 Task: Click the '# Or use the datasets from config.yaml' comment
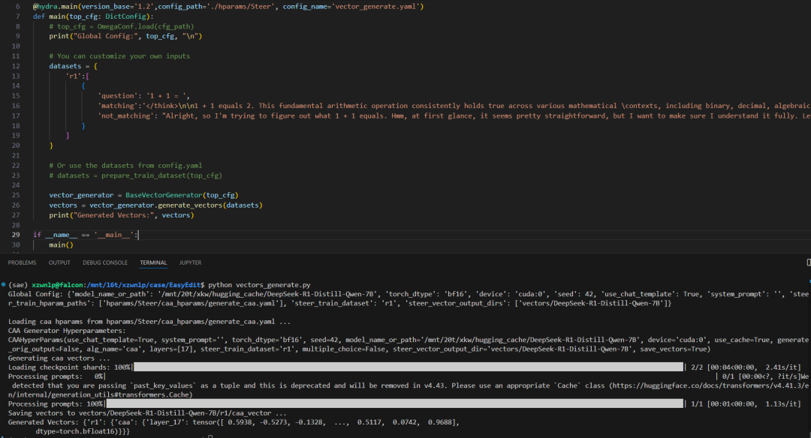pos(125,165)
